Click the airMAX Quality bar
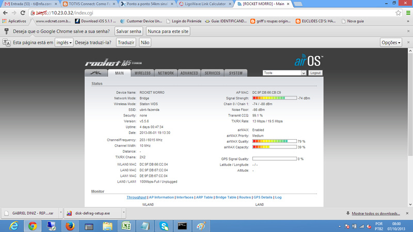 [x=275, y=141]
